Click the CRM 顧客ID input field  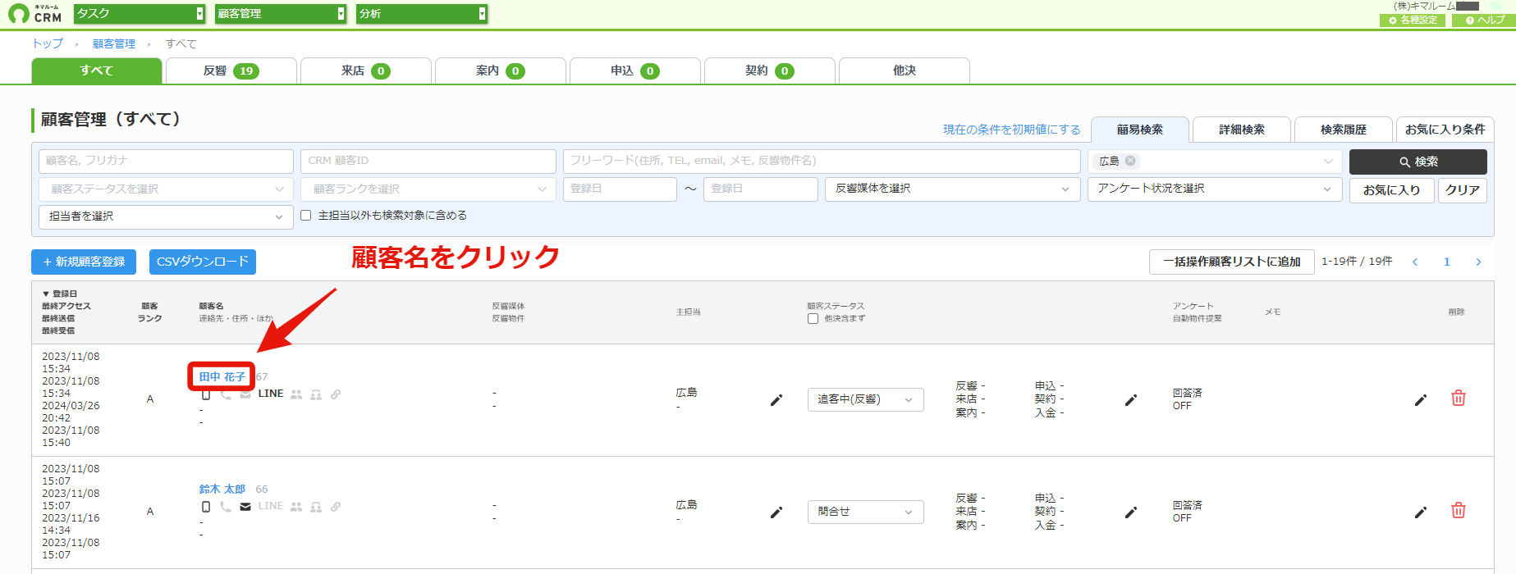tap(428, 161)
